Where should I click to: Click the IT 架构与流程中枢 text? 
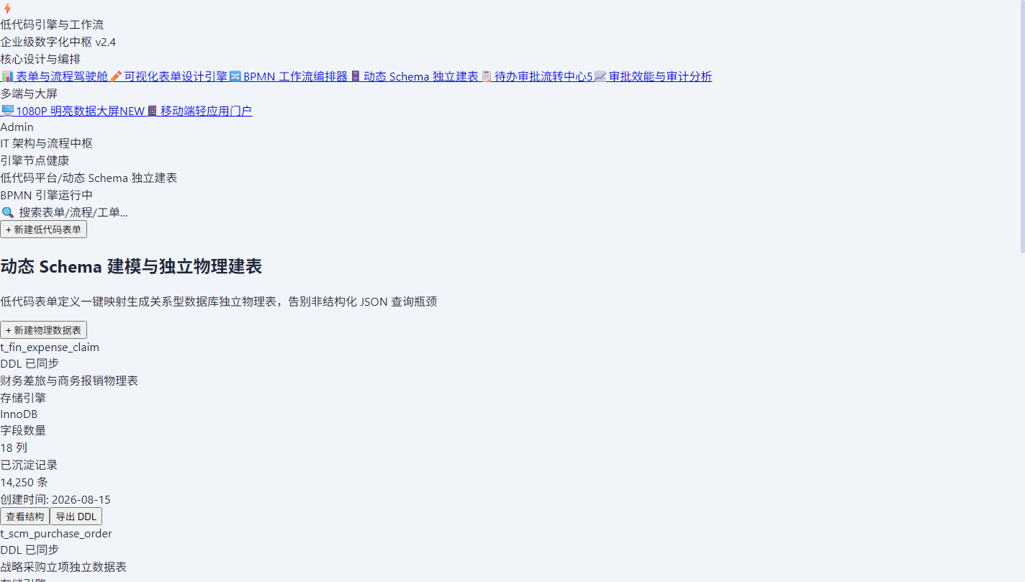(x=46, y=143)
